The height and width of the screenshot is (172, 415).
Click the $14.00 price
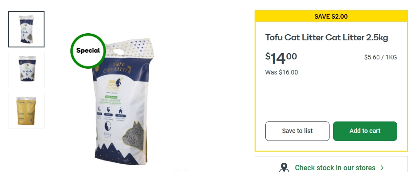281,59
